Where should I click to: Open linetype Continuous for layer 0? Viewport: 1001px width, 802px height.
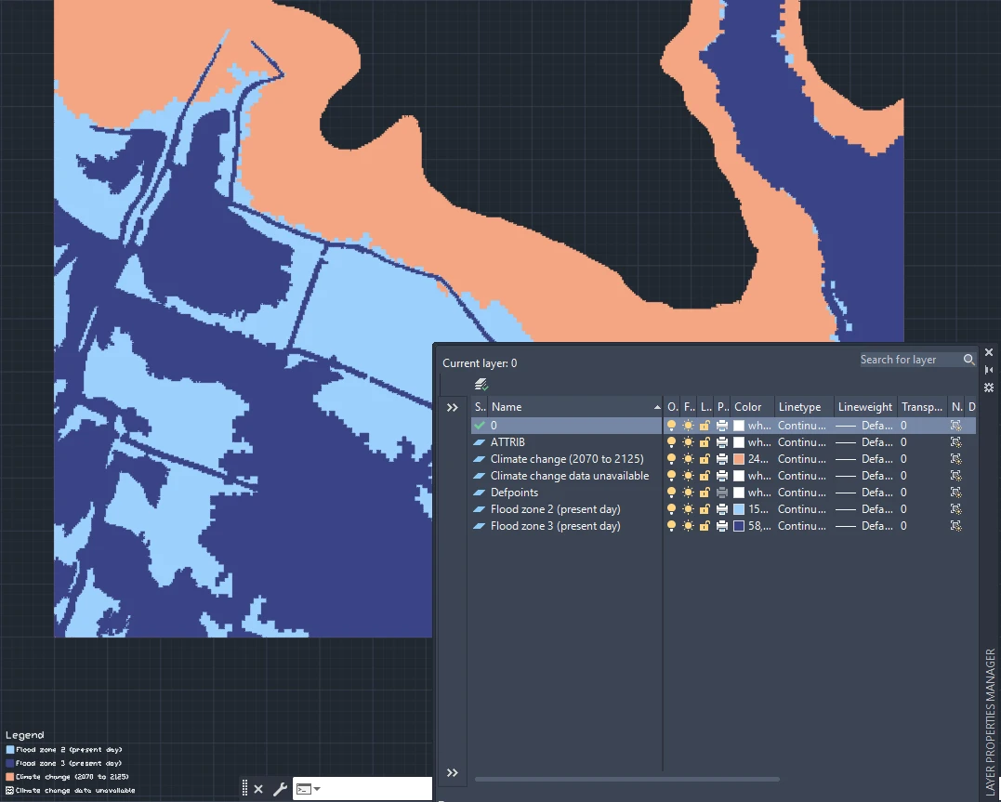[x=802, y=426]
